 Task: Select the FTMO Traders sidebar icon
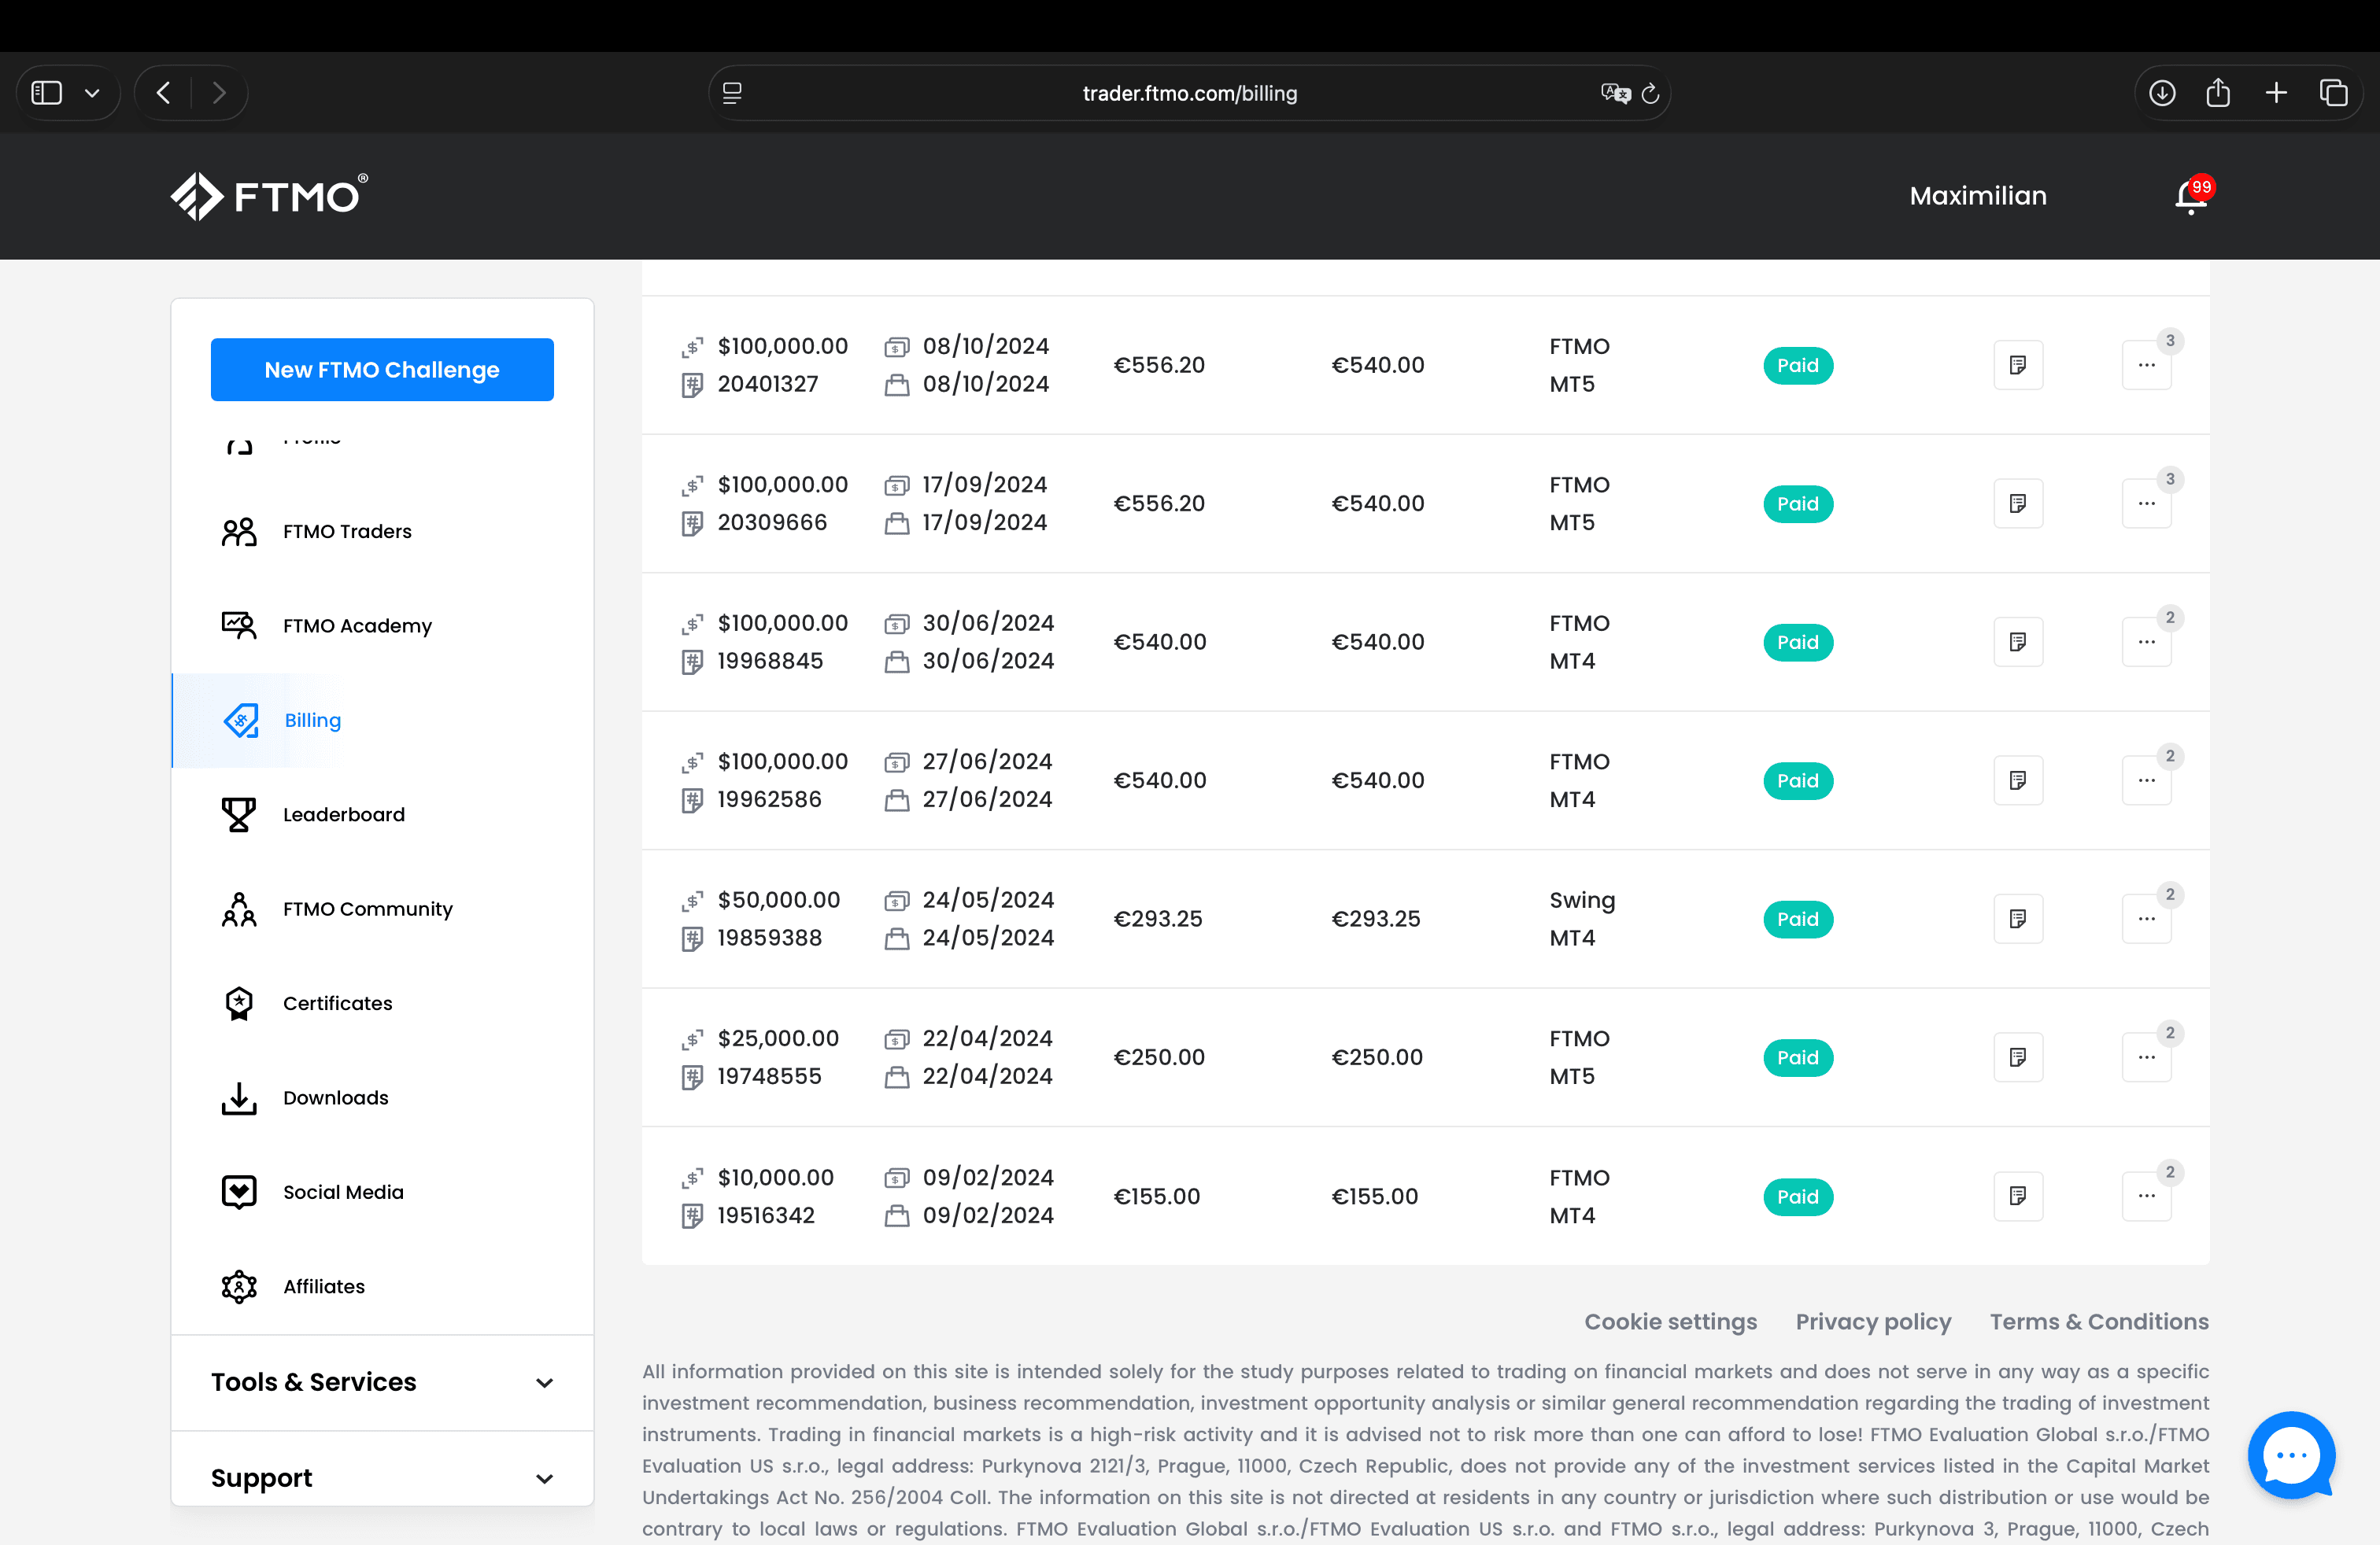239,531
